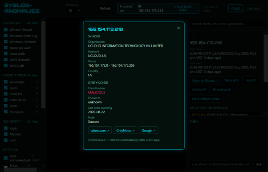268x172 pixels.
Task: Toggle High severity checkbox
Action: (6, 128)
